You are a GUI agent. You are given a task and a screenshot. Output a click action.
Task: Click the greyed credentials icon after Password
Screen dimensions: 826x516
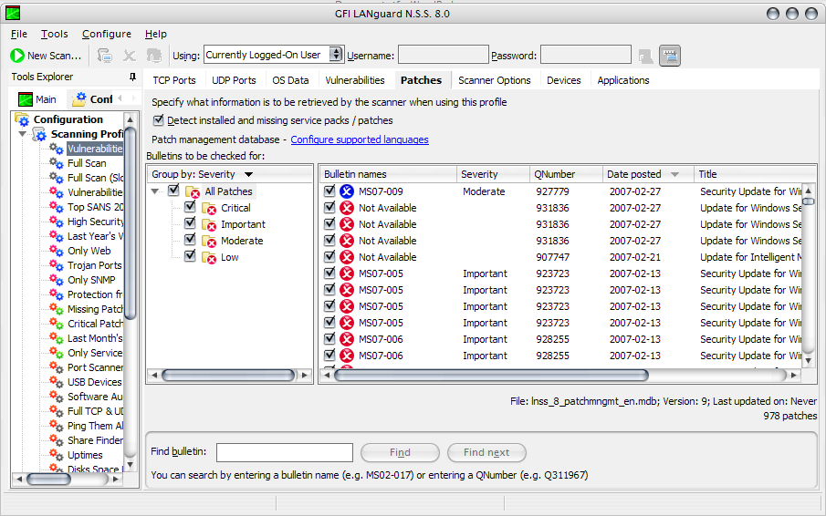click(x=645, y=56)
